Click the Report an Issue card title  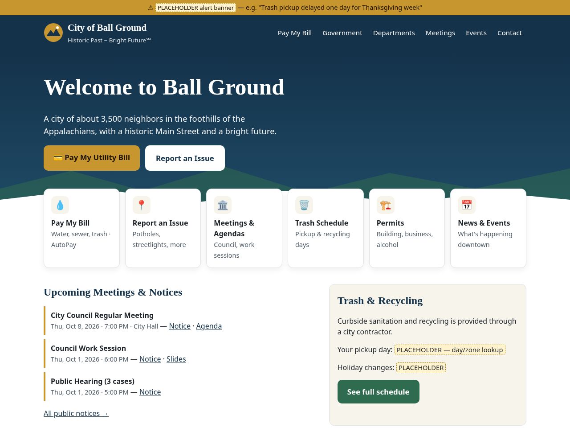click(x=160, y=223)
